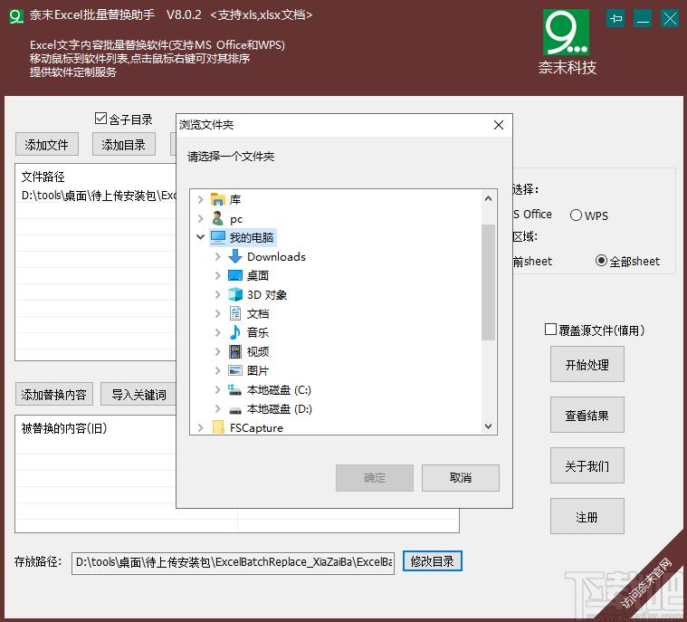This screenshot has height=622, width=687.
Task: Click 取消 in the folder dialog
Action: [461, 478]
